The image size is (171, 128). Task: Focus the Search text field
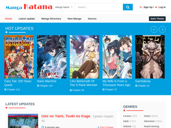(99, 7)
